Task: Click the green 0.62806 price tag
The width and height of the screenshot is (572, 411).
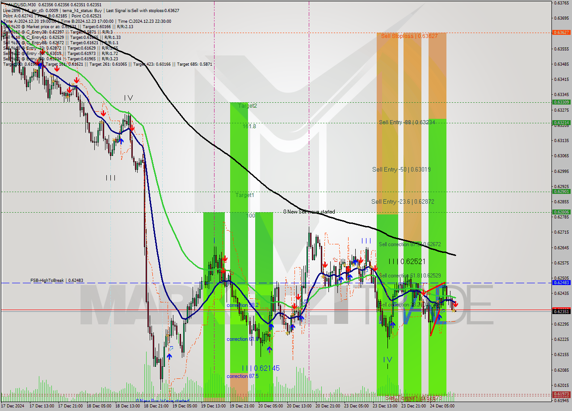Action: click(x=561, y=212)
